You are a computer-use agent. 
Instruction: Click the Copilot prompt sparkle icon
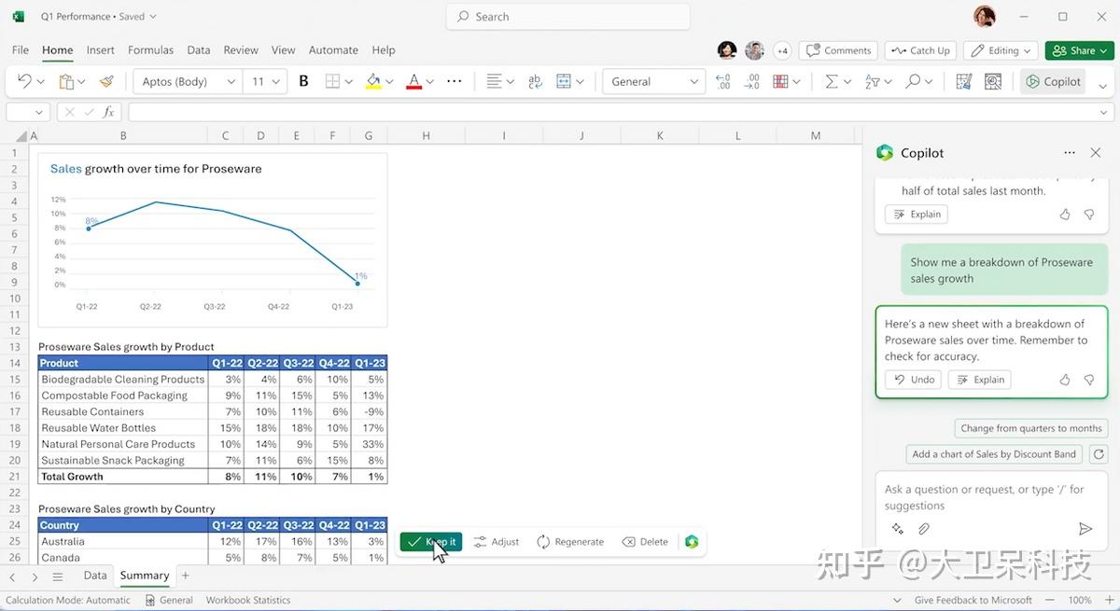coord(898,529)
